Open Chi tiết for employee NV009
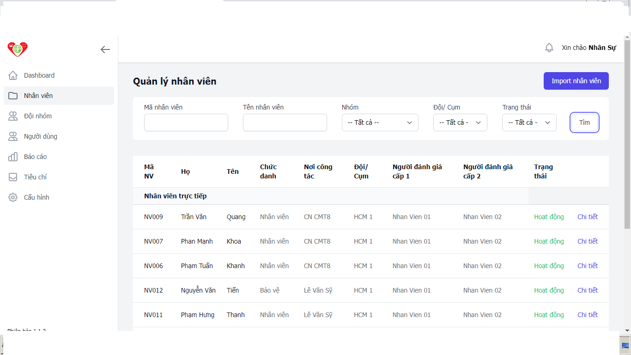631x355 pixels. [x=587, y=217]
